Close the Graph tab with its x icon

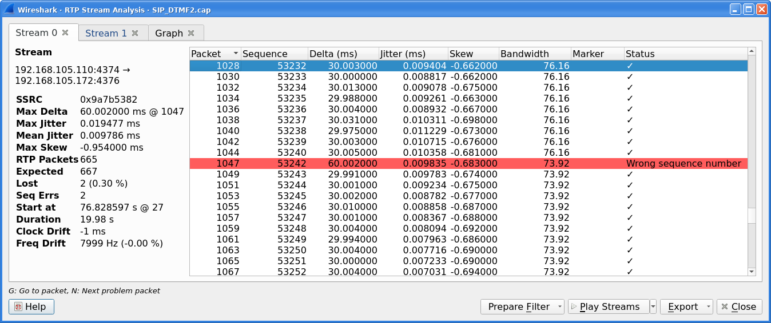[x=191, y=33]
